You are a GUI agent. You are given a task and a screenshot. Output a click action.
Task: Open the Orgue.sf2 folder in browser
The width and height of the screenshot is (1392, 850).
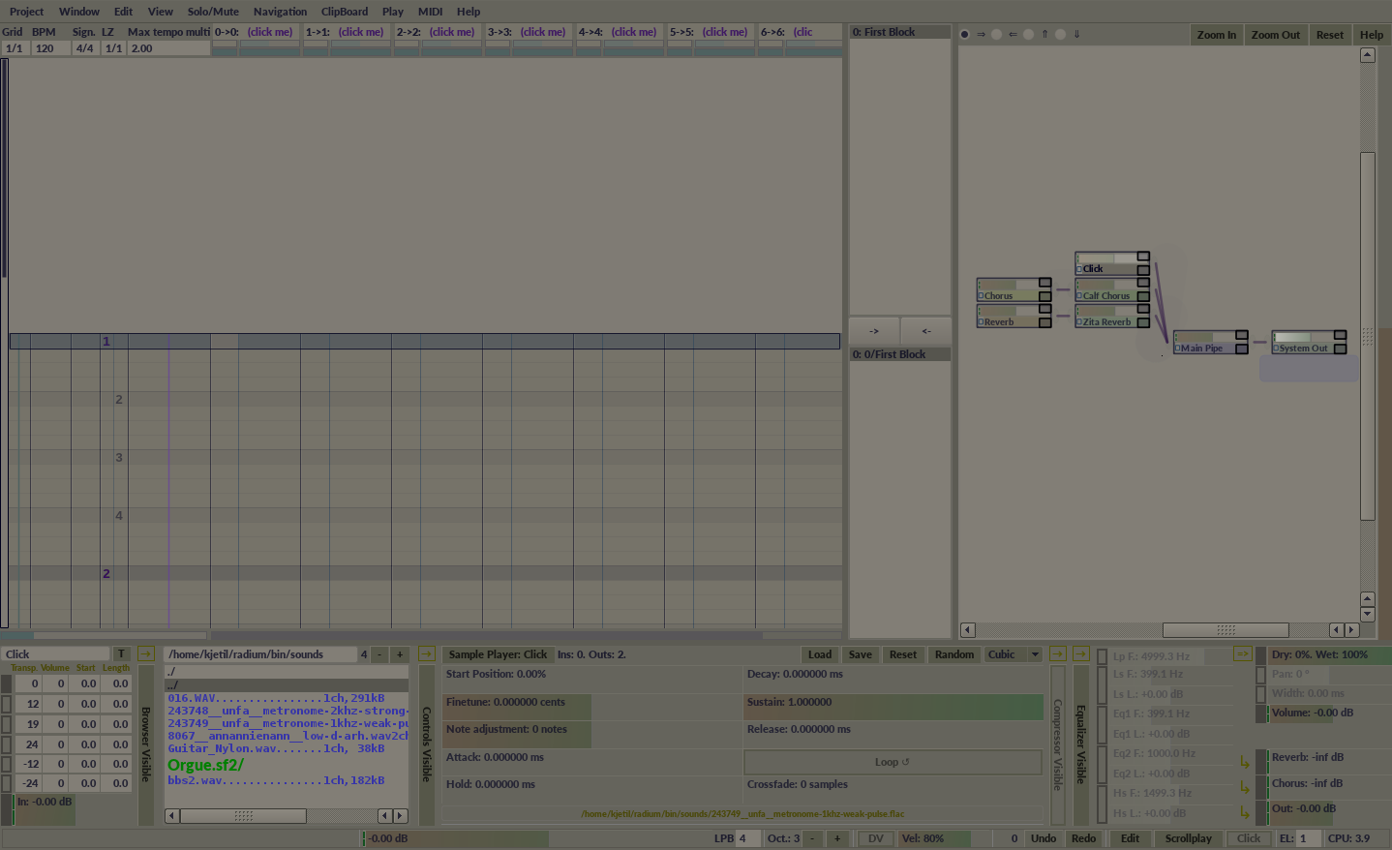206,765
